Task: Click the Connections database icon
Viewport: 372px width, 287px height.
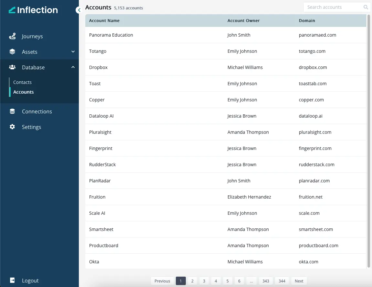Action: point(12,111)
